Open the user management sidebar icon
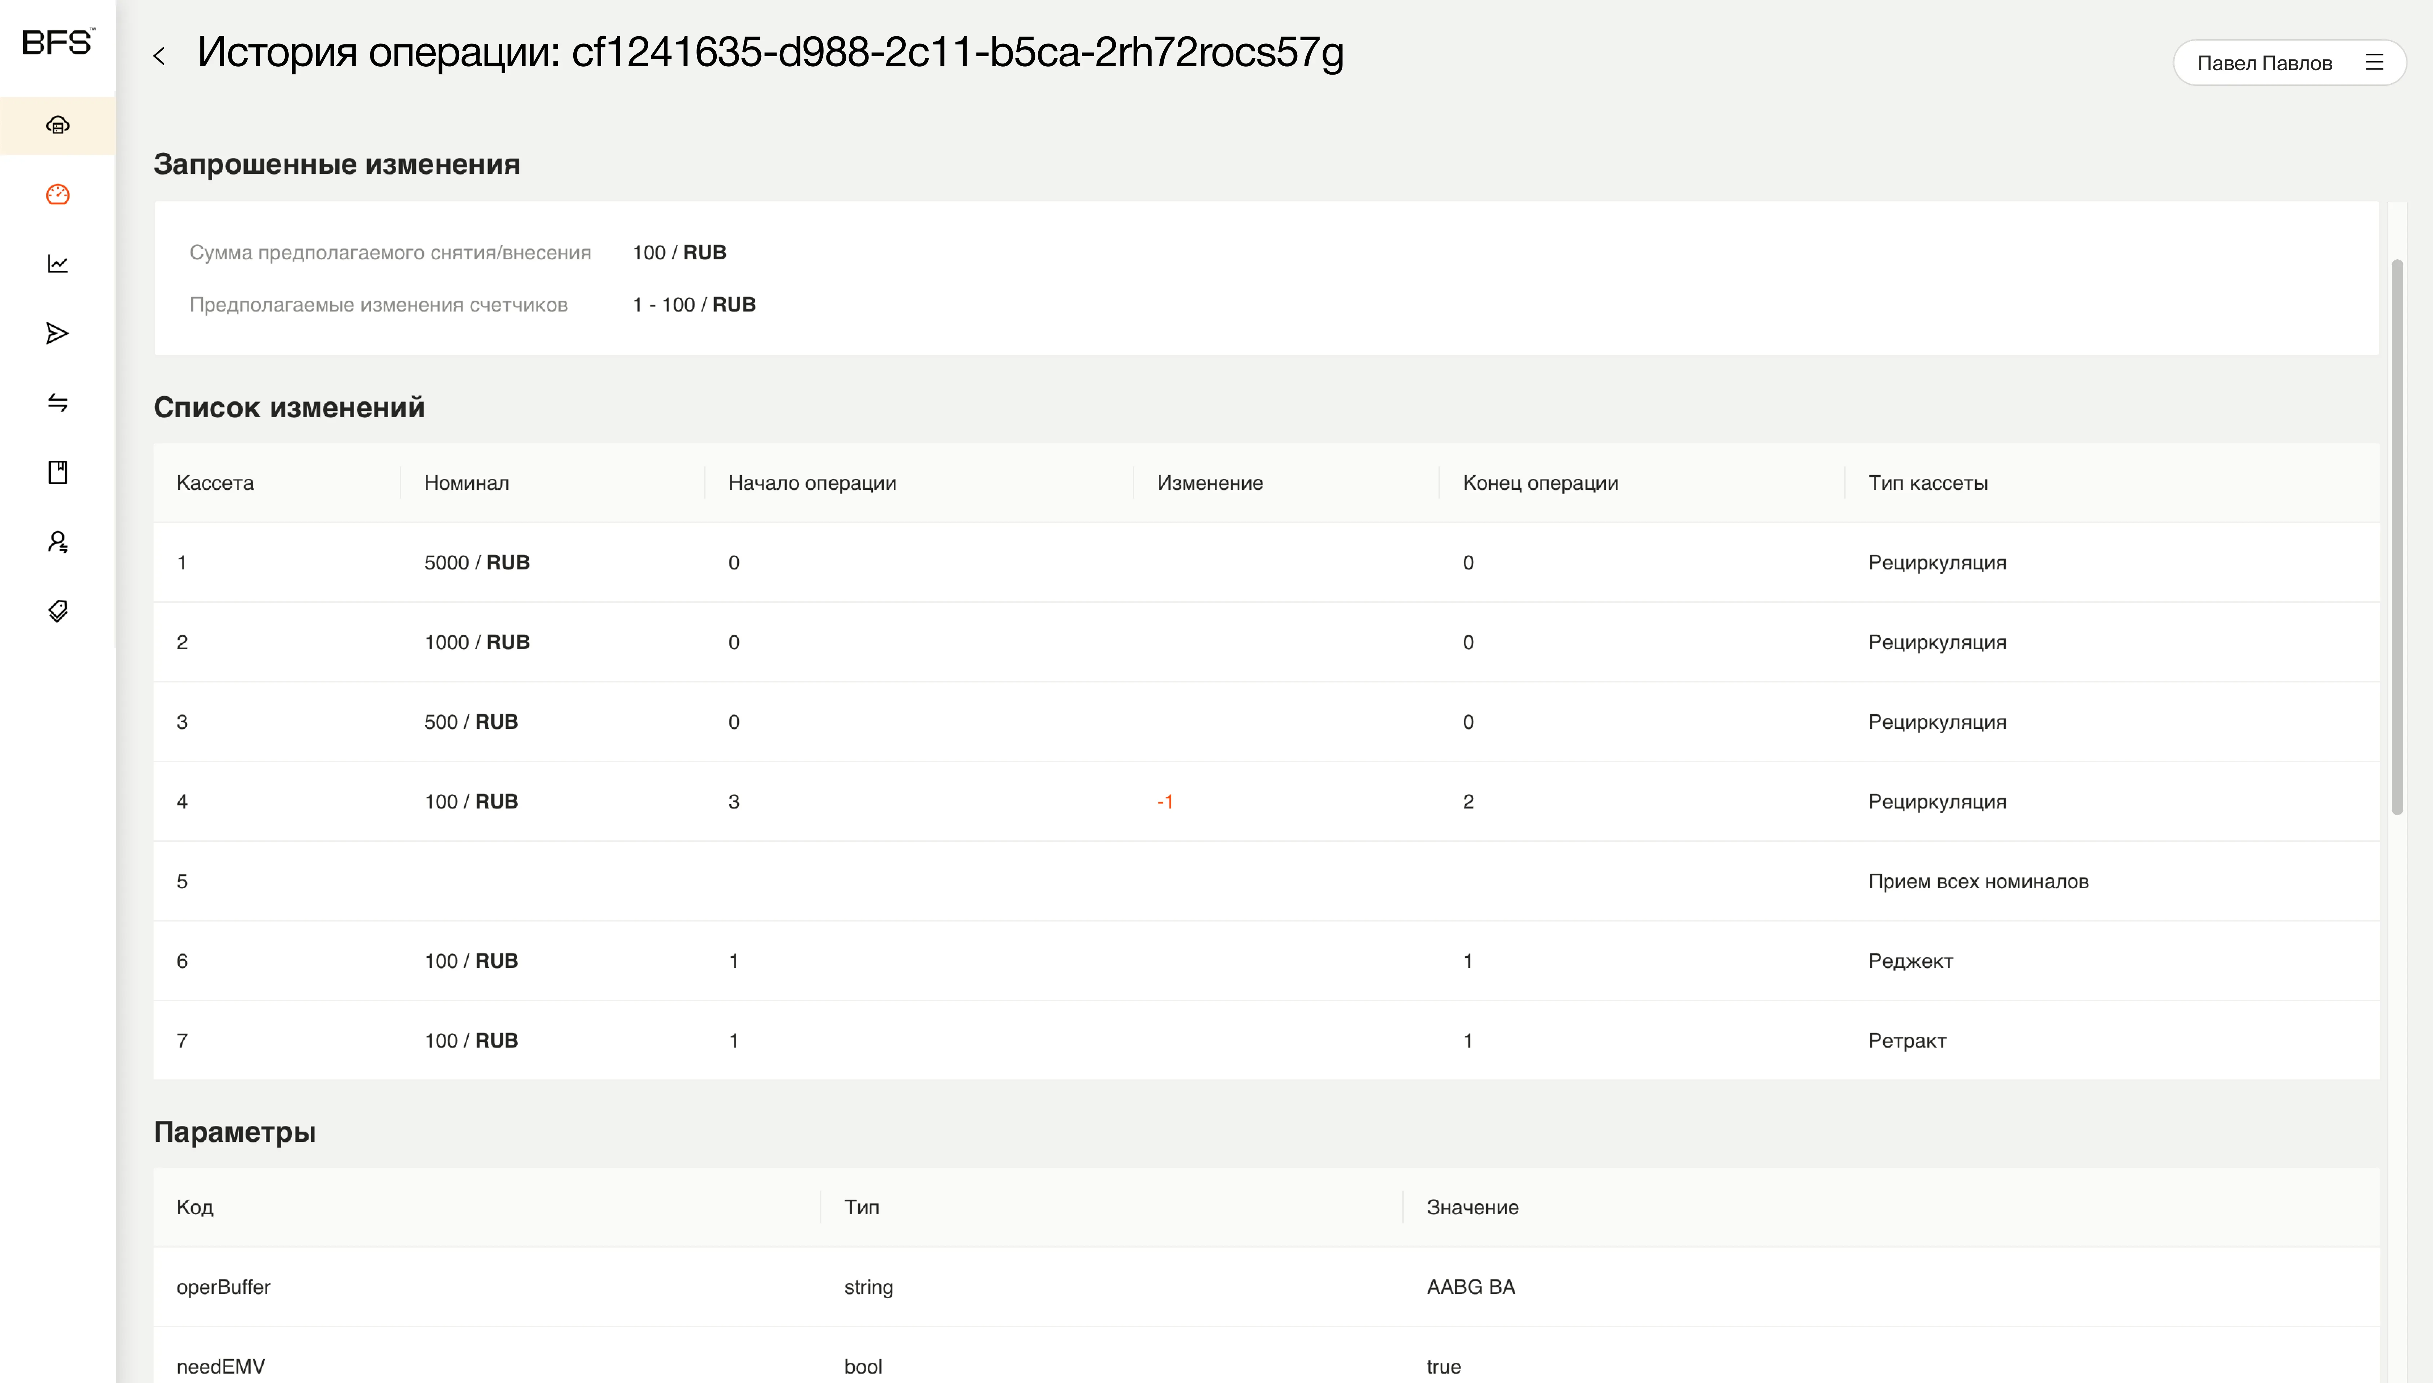Screen dimensions: 2433x1383 [x=58, y=542]
